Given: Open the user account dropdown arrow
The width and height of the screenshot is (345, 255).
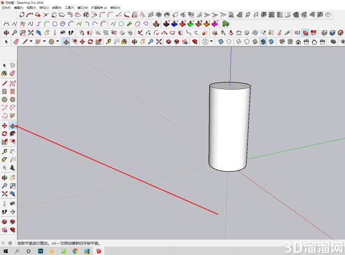Looking at the screenshot, I should [x=212, y=41].
